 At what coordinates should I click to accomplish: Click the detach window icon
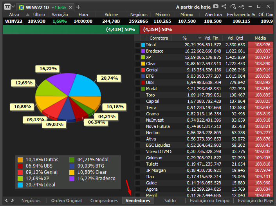[x=233, y=7]
